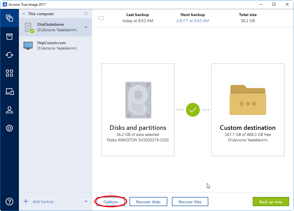The height and width of the screenshot is (211, 294).
Task: Click '36.2 GB of data selected' text
Action: tap(138, 134)
